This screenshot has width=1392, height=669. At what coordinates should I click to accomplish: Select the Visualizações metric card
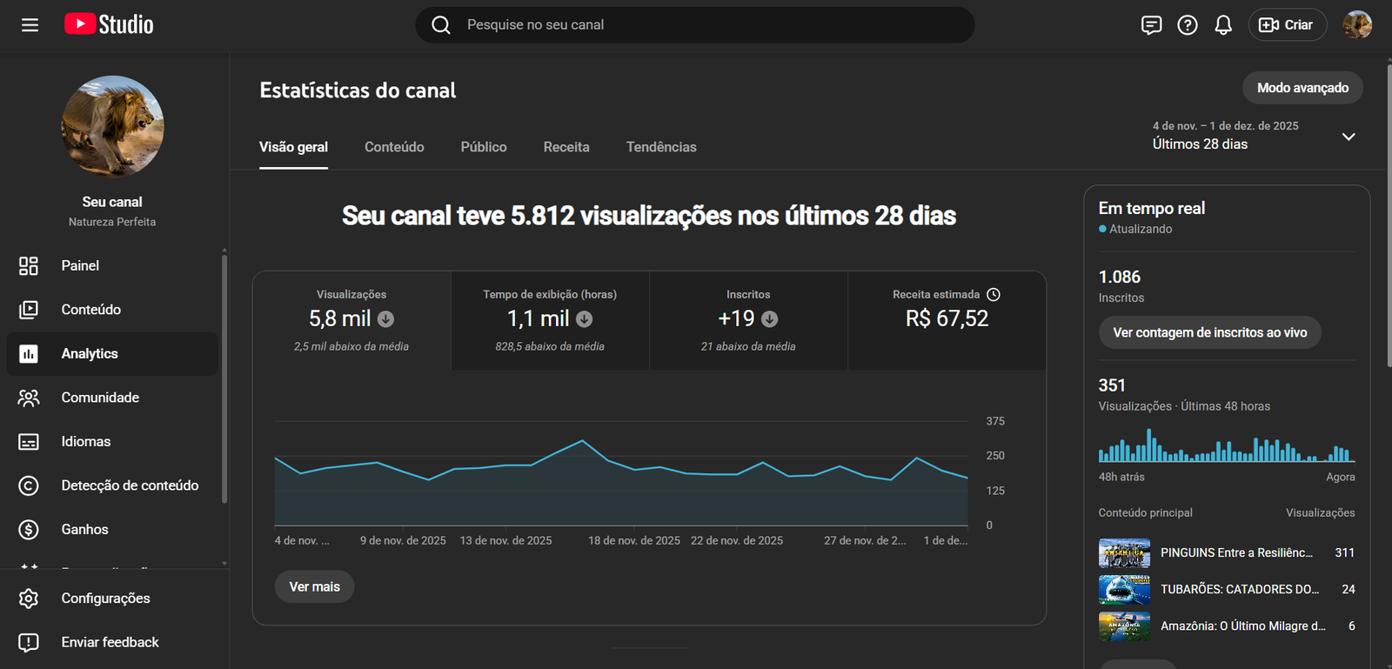(x=351, y=320)
